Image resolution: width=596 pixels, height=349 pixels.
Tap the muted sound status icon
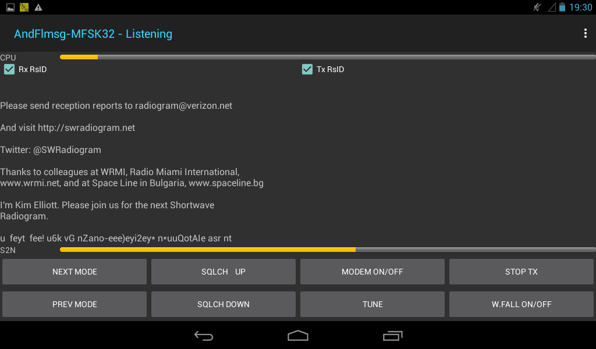(x=537, y=7)
